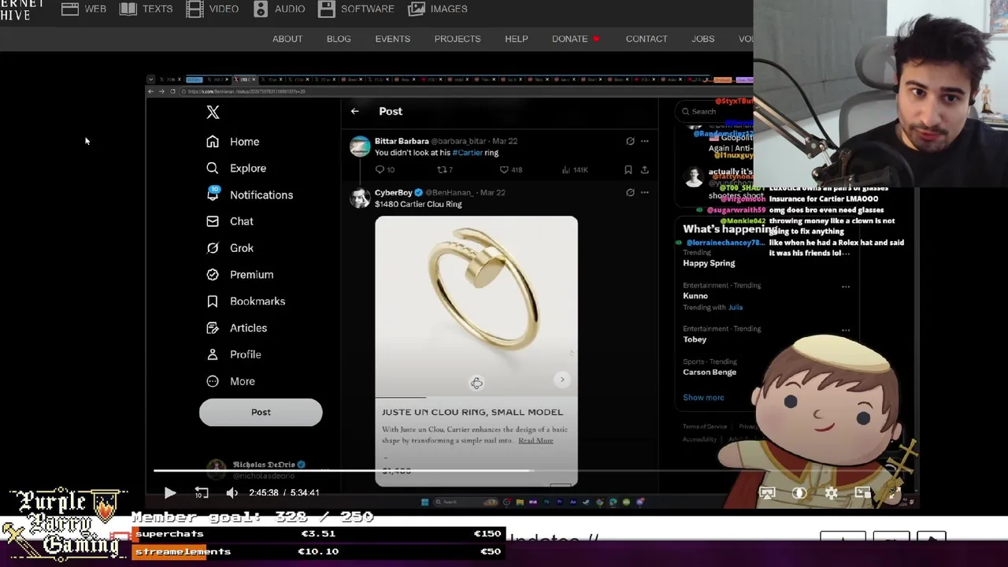The image size is (1008, 567).
Task: Mute the video player volume
Action: 232,493
